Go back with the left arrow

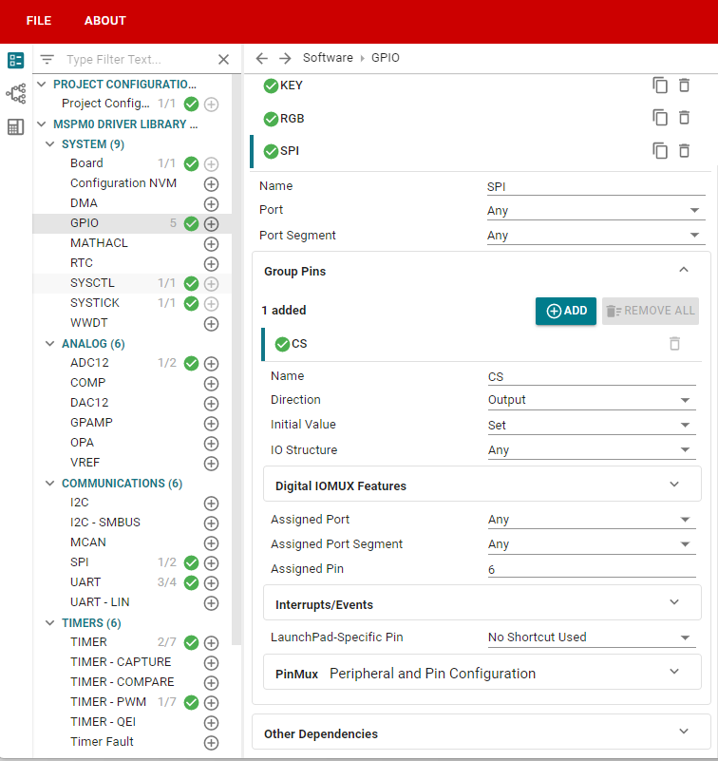262,58
